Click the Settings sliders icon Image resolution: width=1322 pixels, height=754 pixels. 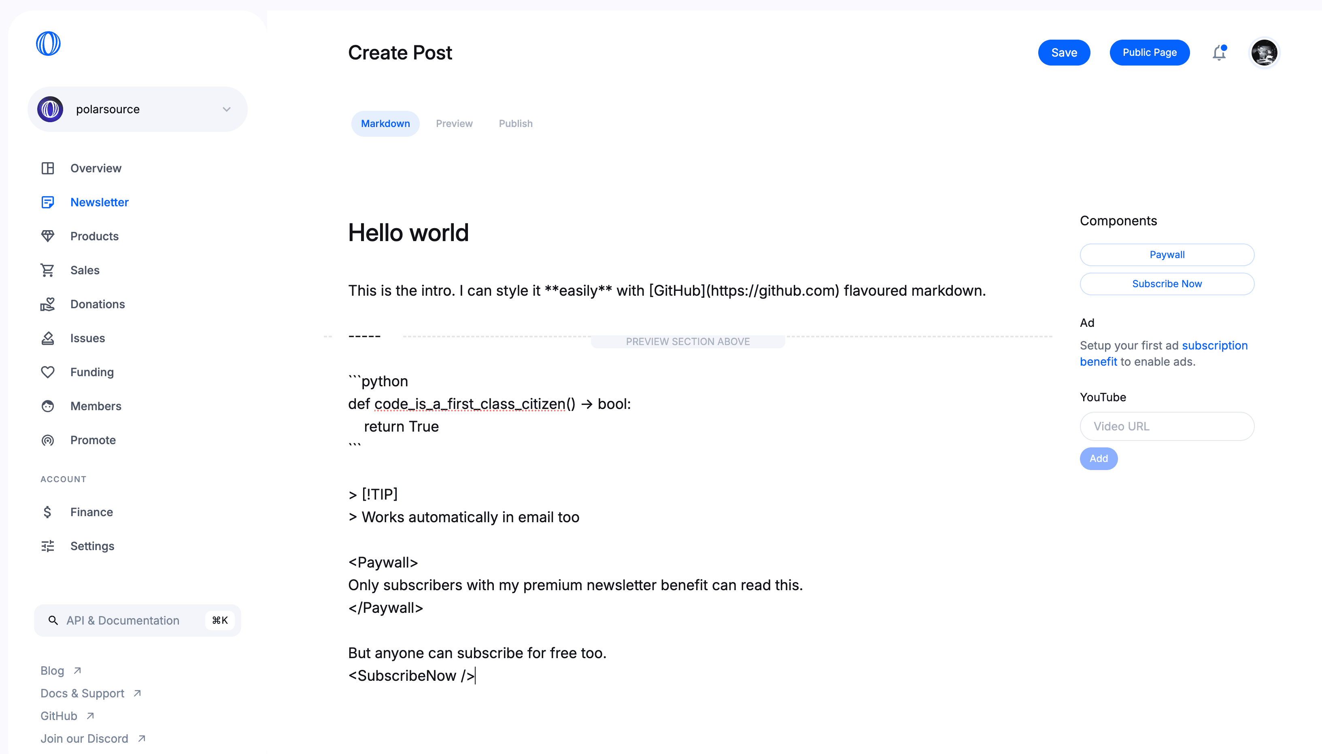click(x=48, y=546)
